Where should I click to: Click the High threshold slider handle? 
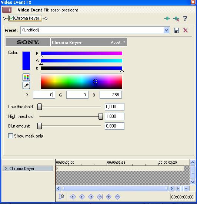[x=100, y=116]
